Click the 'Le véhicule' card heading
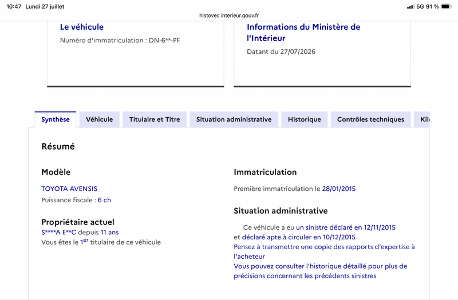 pyautogui.click(x=82, y=27)
